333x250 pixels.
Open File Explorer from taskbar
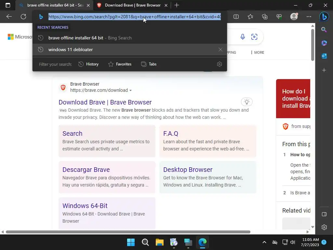click(159, 242)
